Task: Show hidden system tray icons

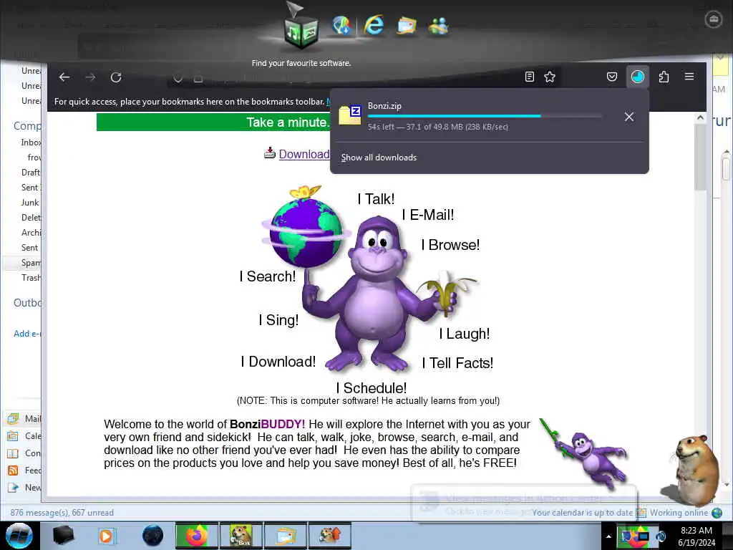Action: tap(608, 536)
